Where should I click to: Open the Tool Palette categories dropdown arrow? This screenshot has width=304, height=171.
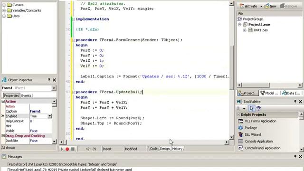[244, 109]
